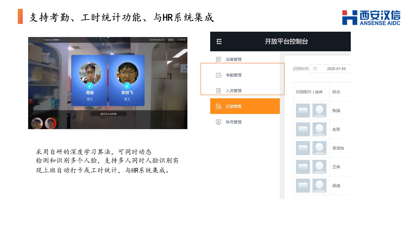Screen dimensions: 410x231
Task: Collapse sidebar with the hamburger menu icon
Action: point(219,42)
